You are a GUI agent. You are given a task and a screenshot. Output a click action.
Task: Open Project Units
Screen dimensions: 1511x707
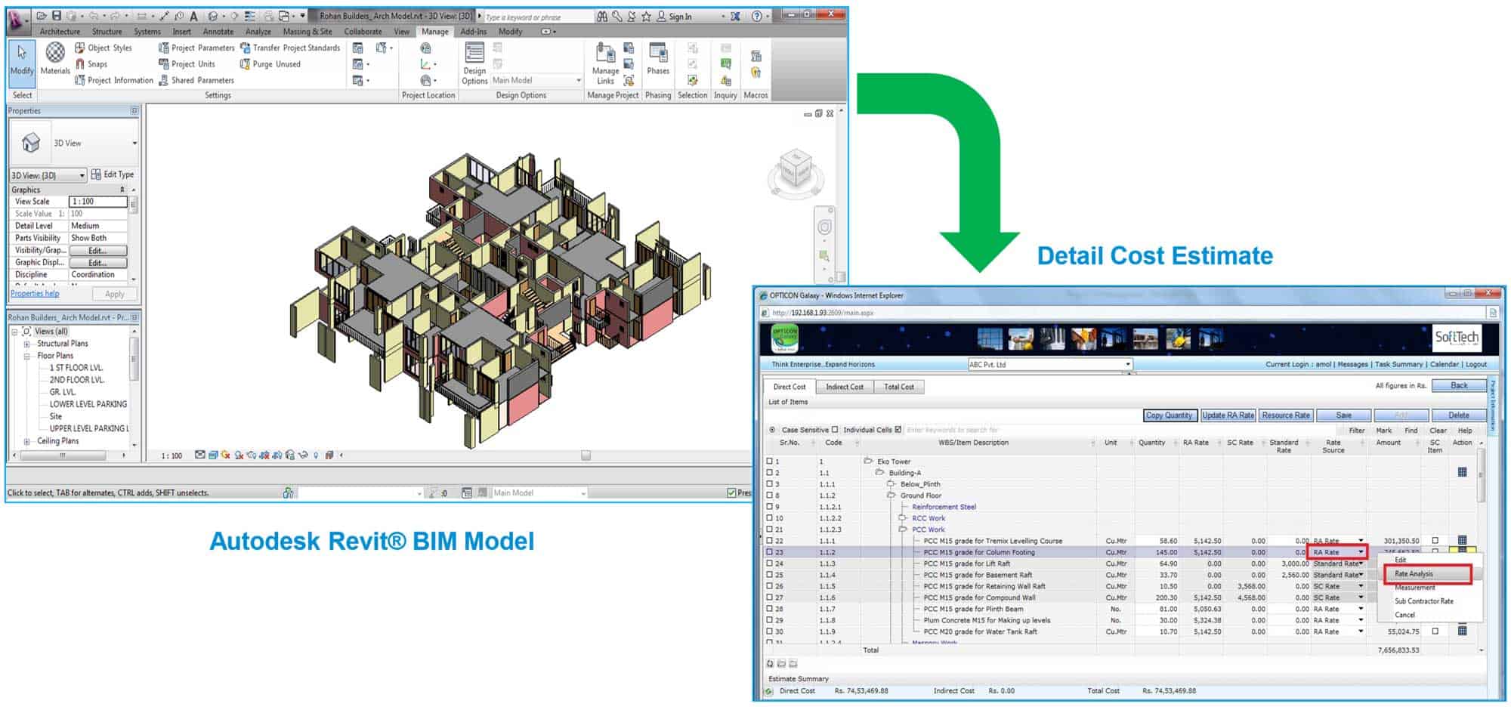tap(187, 64)
